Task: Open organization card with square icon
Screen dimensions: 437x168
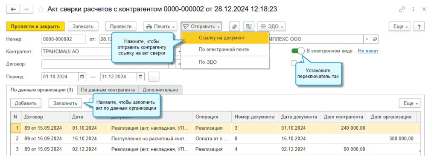Action: point(375,39)
